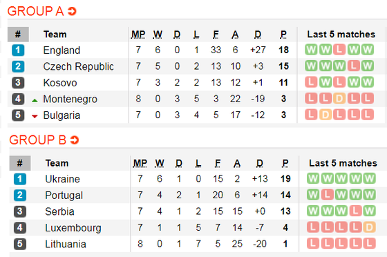This screenshot has width=387, height=257.
Task: Open the England team link
Action: pos(62,50)
